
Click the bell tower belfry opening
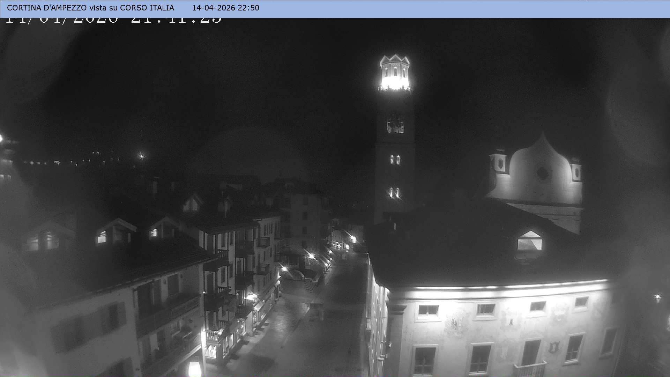tap(395, 124)
